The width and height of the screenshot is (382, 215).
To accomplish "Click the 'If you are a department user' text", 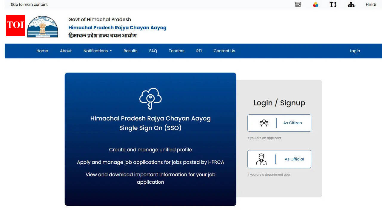I will coord(269,175).
